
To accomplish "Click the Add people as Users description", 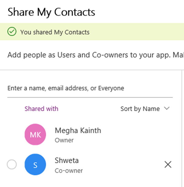I will click(92, 55).
